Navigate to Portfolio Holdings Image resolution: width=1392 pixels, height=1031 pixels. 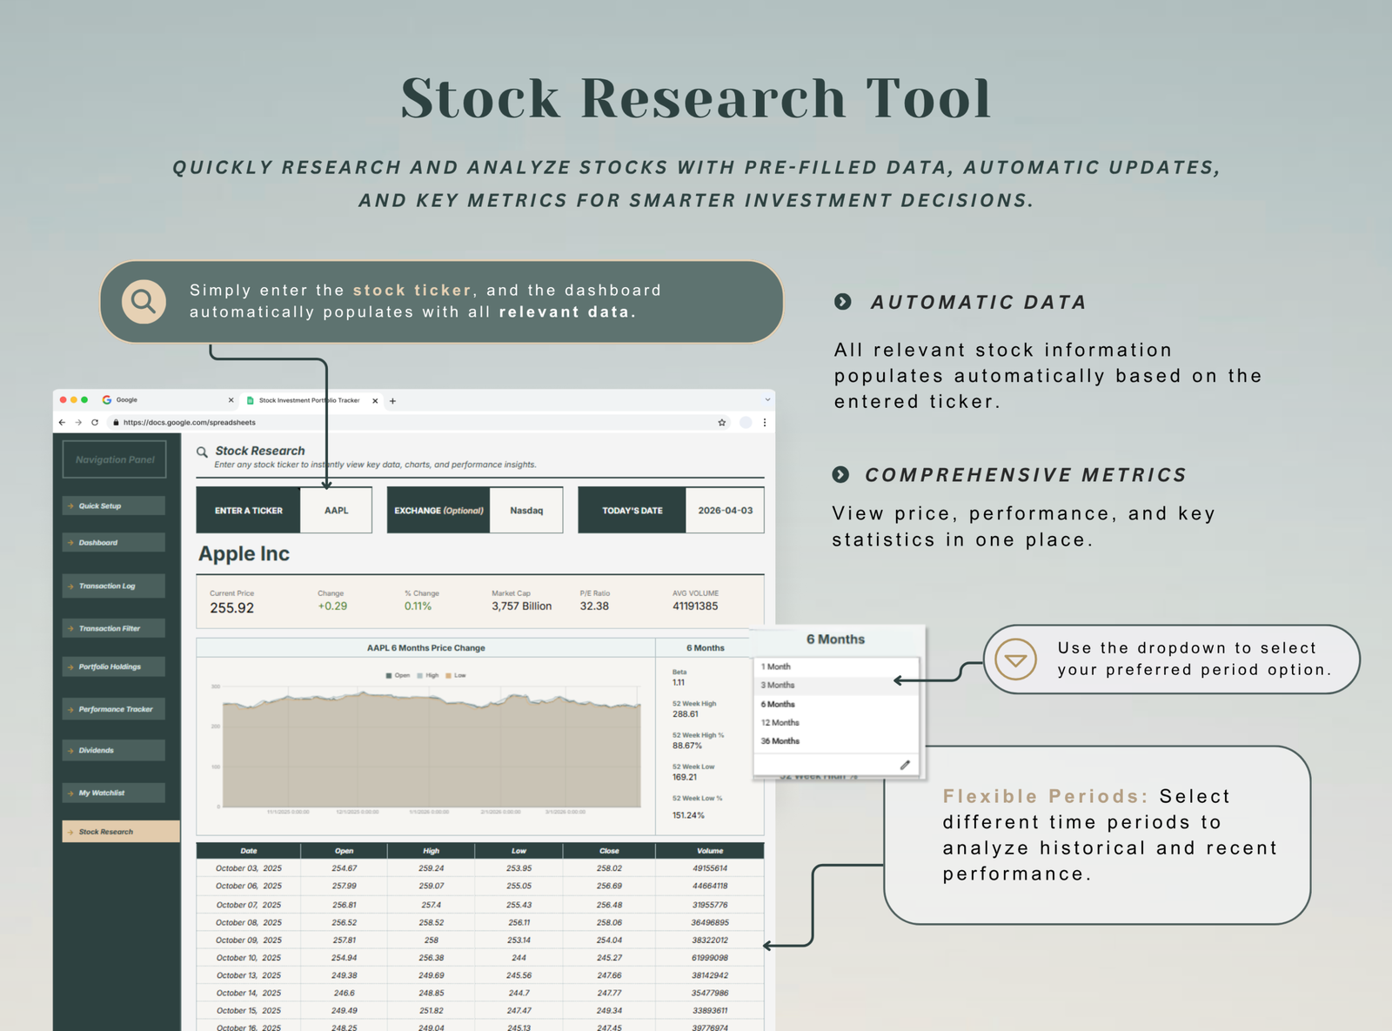113,666
